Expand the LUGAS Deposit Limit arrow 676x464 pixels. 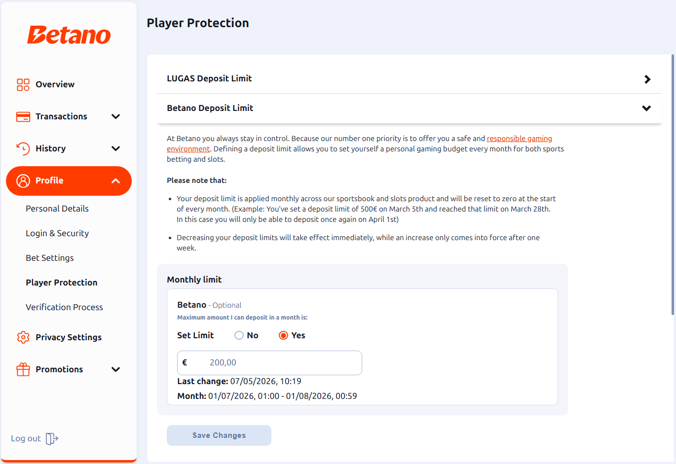click(x=647, y=79)
